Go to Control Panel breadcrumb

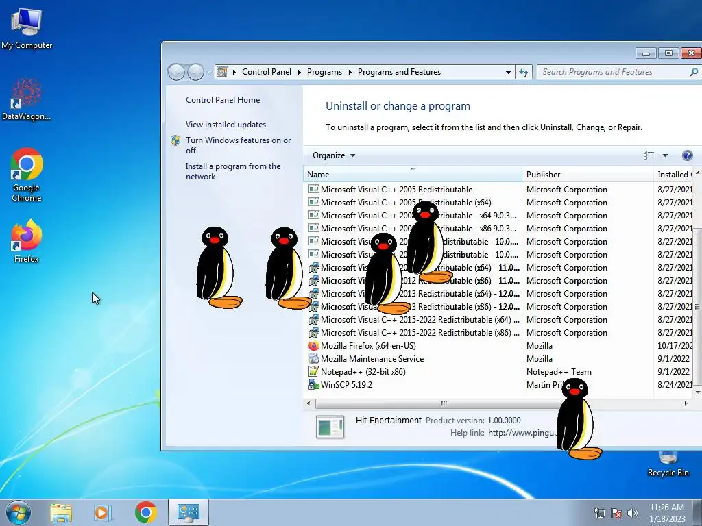click(267, 72)
